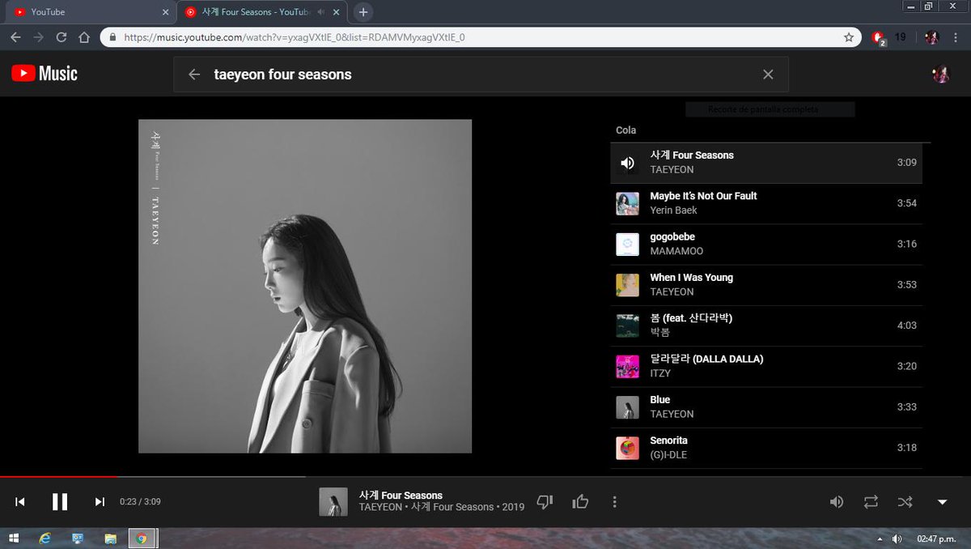Clear the search with the X icon
This screenshot has width=971, height=549.
click(x=768, y=74)
